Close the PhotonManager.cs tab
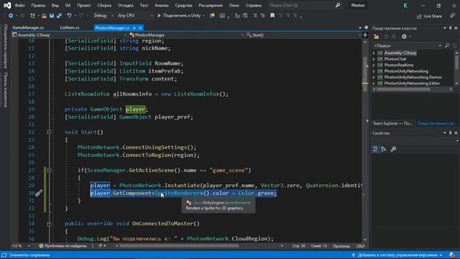460x259 pixels. pyautogui.click(x=140, y=28)
